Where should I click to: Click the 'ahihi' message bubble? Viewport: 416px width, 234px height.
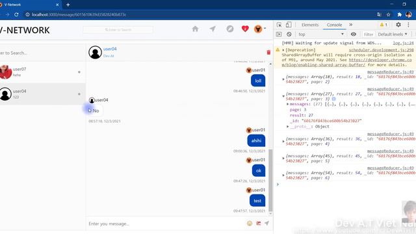point(256,140)
